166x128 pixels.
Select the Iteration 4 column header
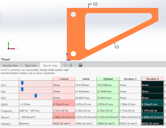[152, 79]
